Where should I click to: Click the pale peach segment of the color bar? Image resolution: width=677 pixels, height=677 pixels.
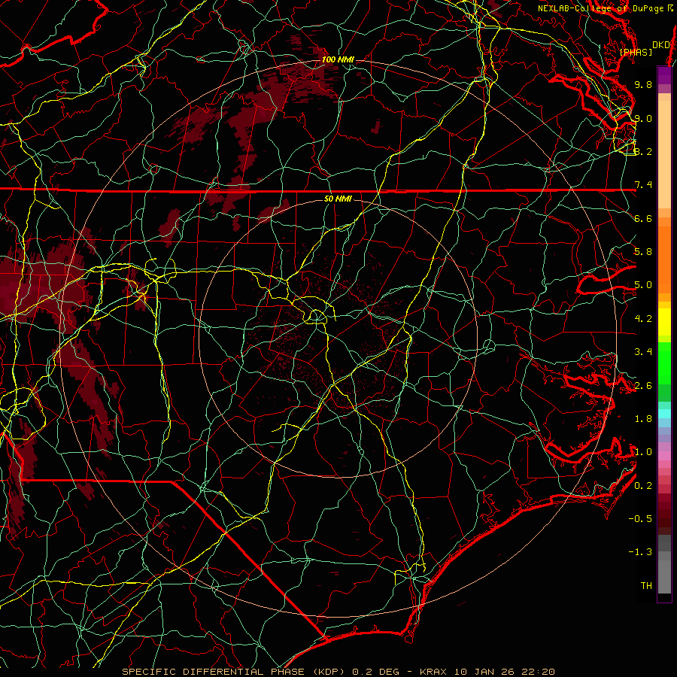(x=664, y=154)
